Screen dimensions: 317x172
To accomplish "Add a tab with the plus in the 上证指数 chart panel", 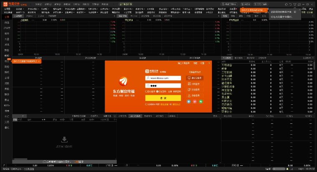I will (x=114, y=16).
